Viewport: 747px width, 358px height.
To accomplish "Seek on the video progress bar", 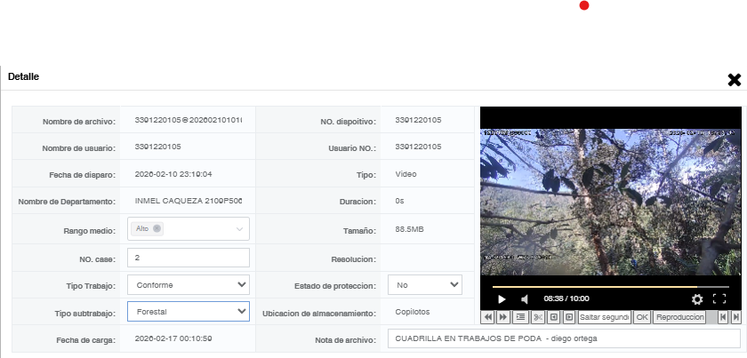I will (x=610, y=287).
